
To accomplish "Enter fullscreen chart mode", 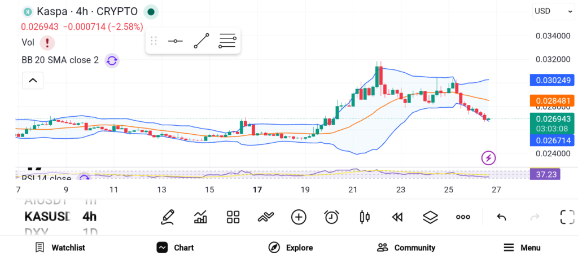I will pos(567,217).
